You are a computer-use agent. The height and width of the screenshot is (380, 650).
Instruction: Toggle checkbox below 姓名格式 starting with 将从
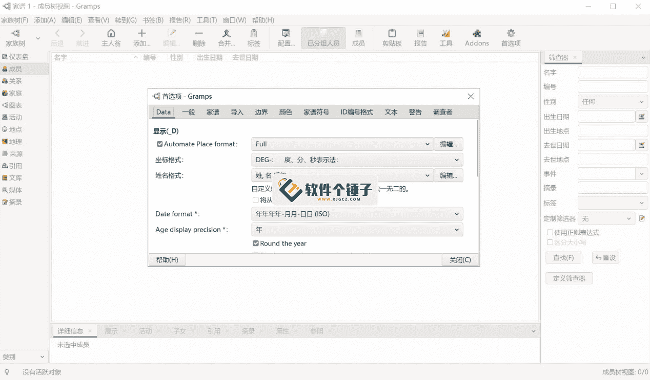(256, 200)
